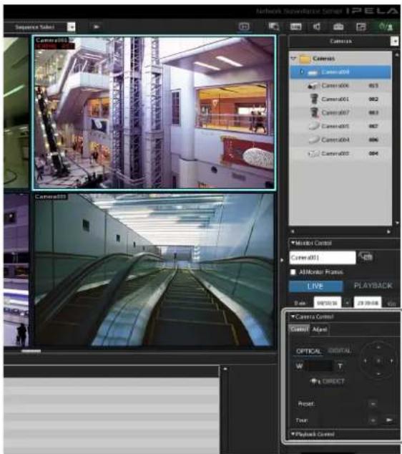
Task: Click the DIRECT mode button
Action: tap(328, 382)
